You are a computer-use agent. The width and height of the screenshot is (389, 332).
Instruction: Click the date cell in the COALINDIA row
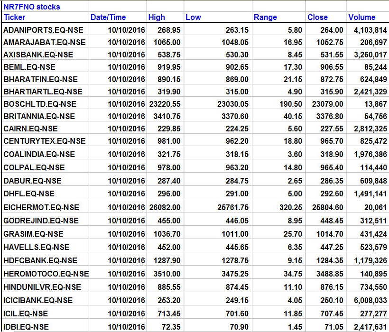tap(126, 154)
